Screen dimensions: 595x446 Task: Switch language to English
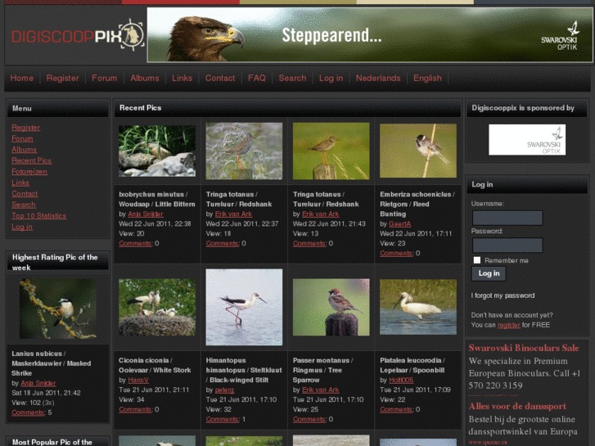[427, 79]
